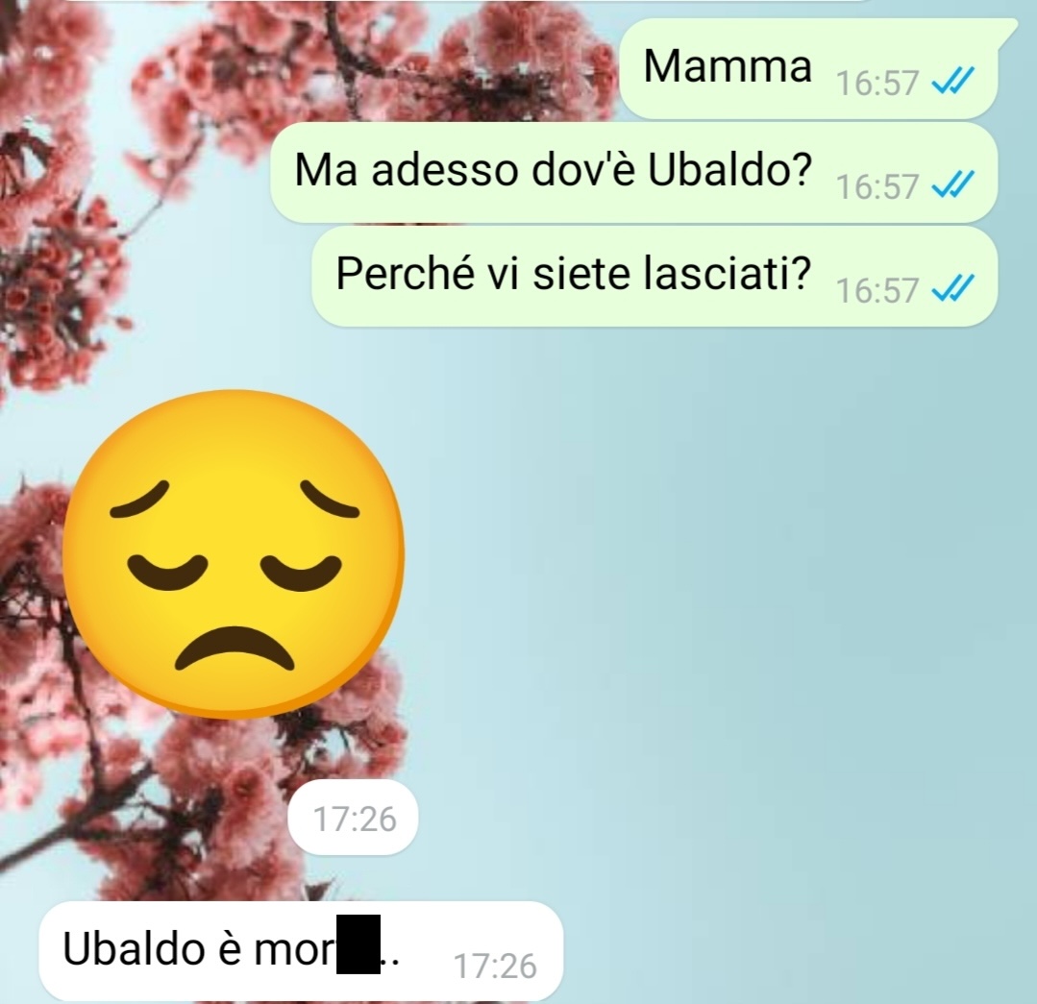Tap the 17:26 timestamp inside the white bubble
1037x1004 pixels.
click(x=495, y=967)
